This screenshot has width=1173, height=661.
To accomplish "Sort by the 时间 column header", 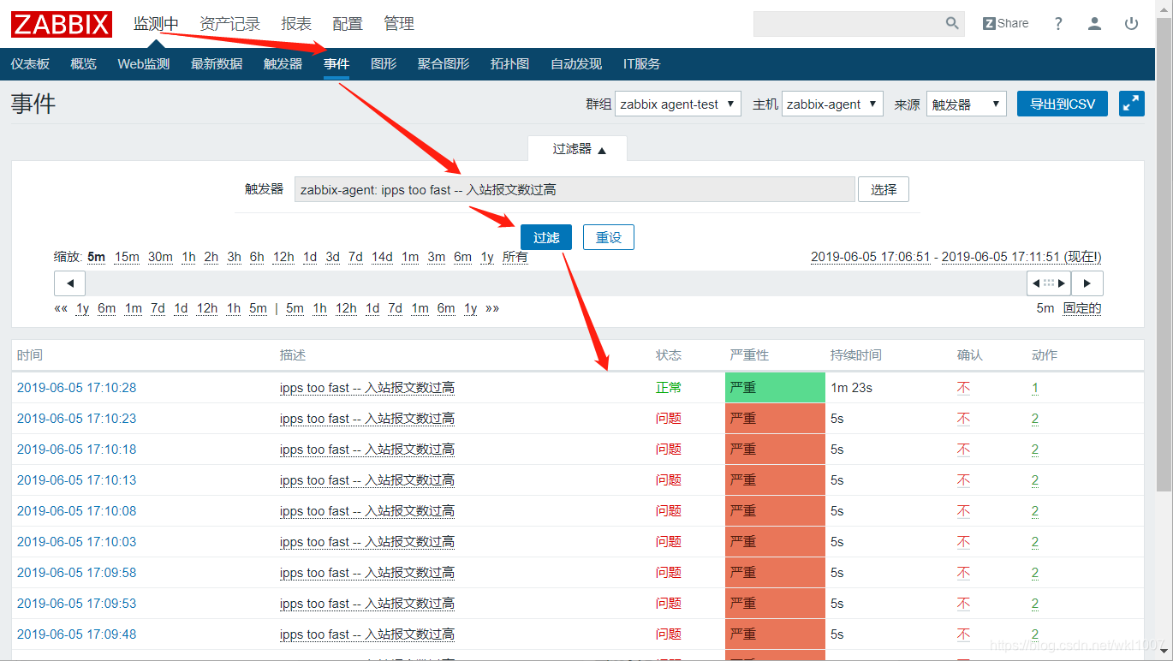I will [29, 355].
